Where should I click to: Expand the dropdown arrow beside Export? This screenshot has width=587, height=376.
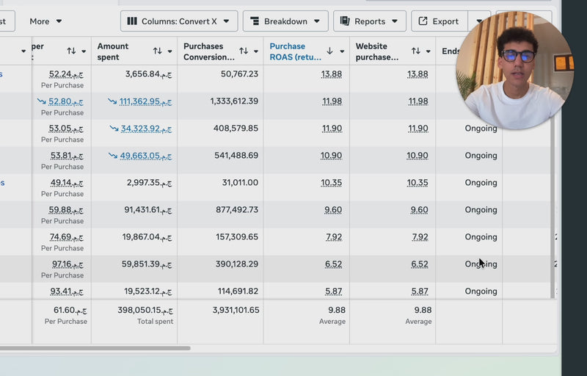point(479,21)
